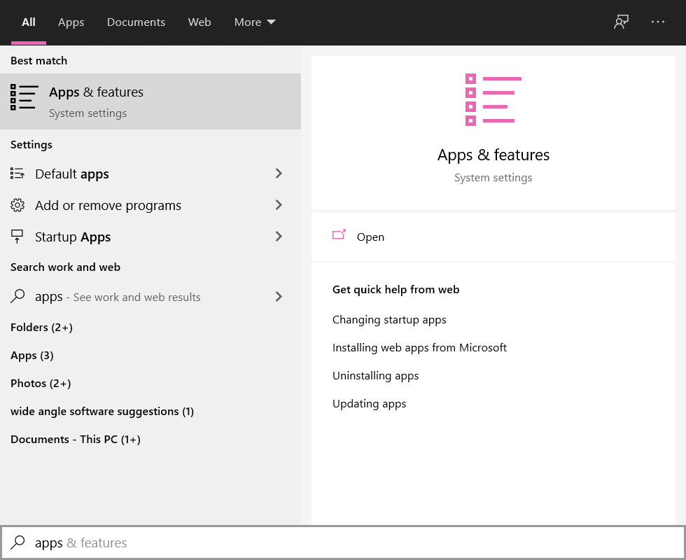Switch to the Apps filter tab
The image size is (686, 560).
(71, 22)
